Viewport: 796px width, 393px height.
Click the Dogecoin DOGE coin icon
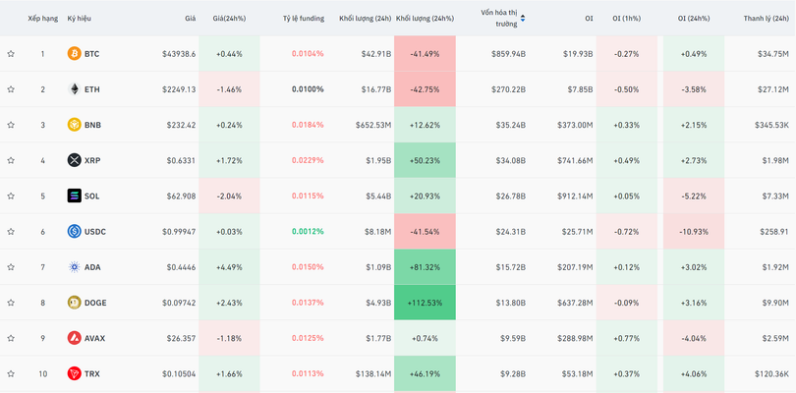tap(74, 303)
